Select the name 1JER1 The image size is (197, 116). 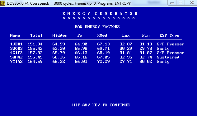(x=16, y=44)
